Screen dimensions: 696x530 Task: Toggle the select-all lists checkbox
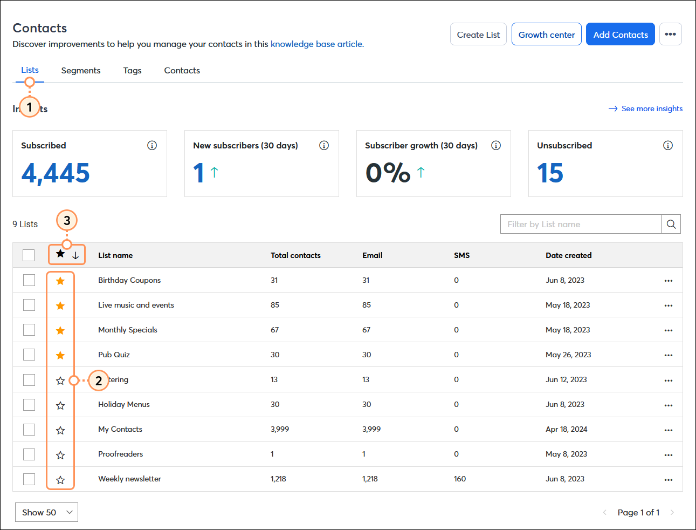click(29, 255)
